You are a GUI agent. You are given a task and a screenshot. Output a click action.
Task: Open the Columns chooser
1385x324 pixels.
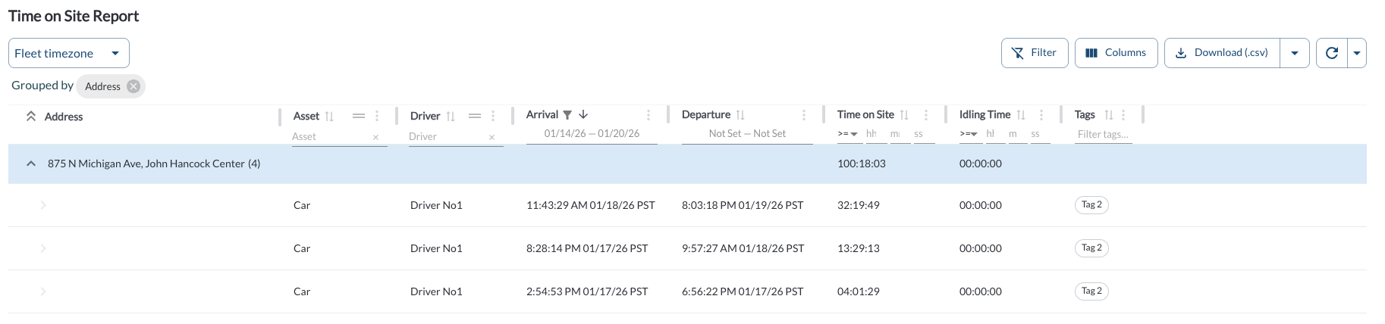click(x=1116, y=53)
